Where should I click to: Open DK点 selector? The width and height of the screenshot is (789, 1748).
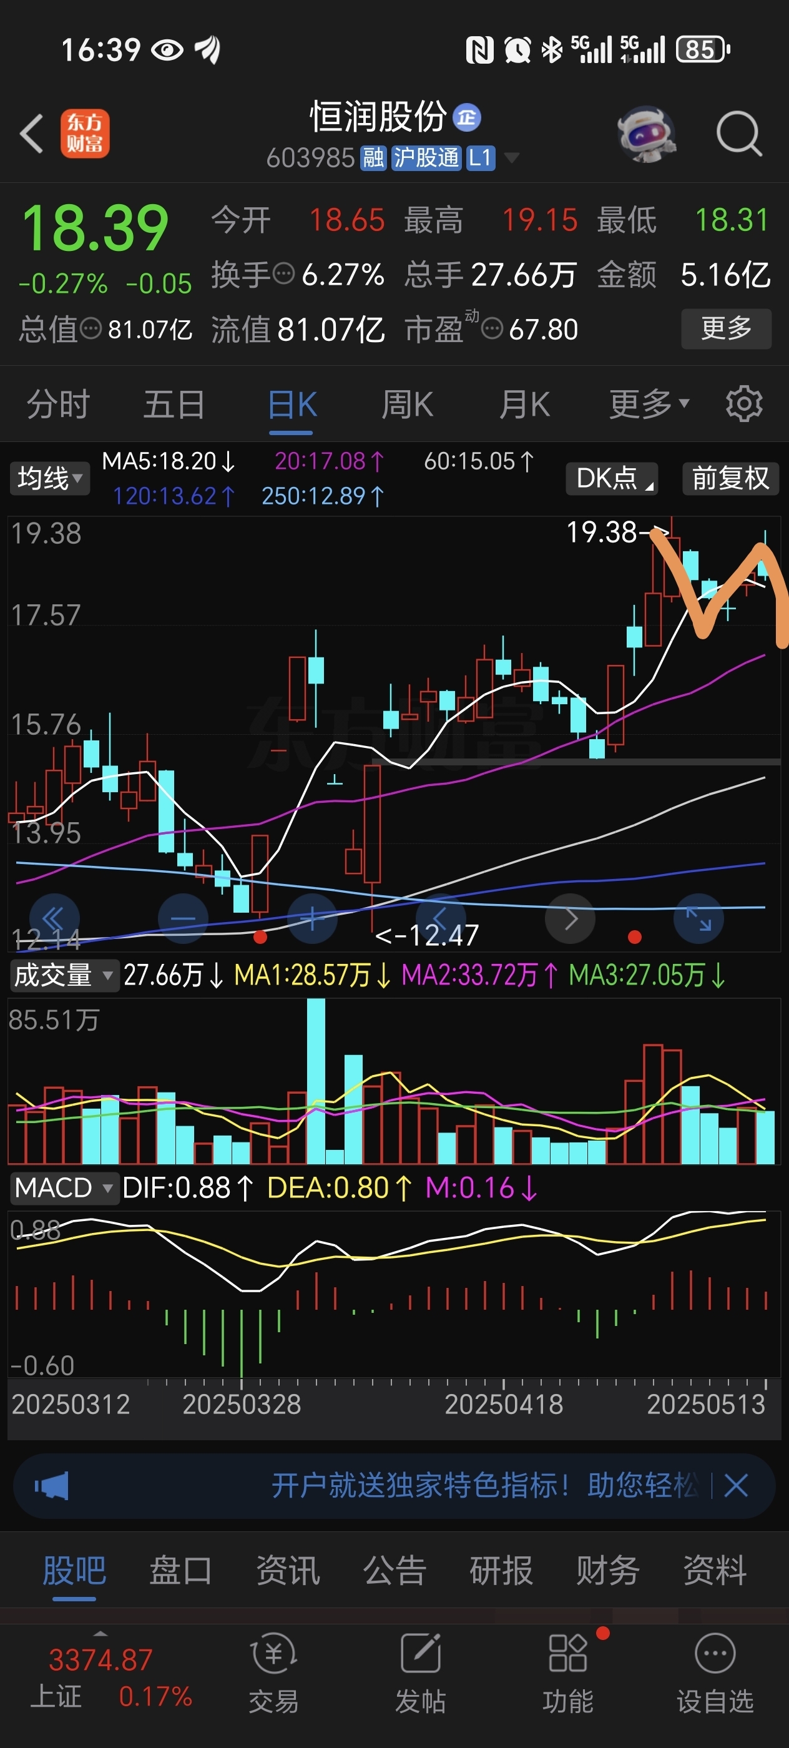612,478
